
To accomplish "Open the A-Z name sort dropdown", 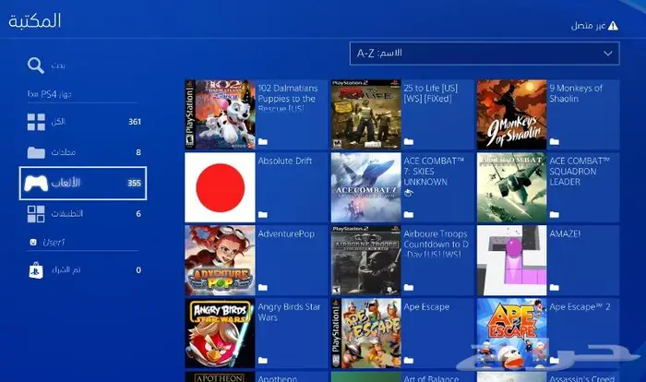I will click(x=484, y=54).
